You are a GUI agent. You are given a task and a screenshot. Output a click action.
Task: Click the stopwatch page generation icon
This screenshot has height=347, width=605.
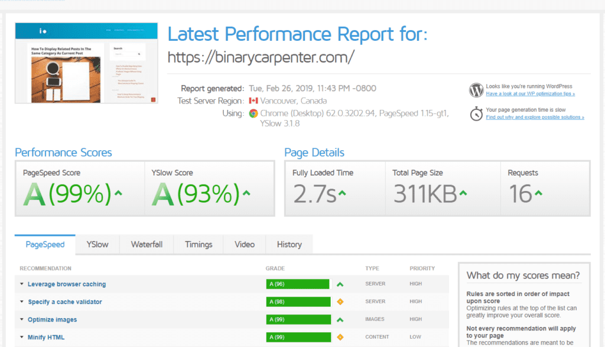pos(476,113)
